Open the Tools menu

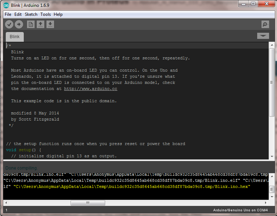coord(46,14)
